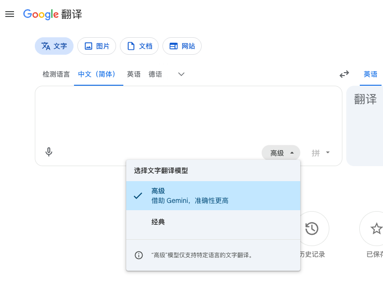
Task: Click the info icon in model menu
Action: pyautogui.click(x=139, y=255)
